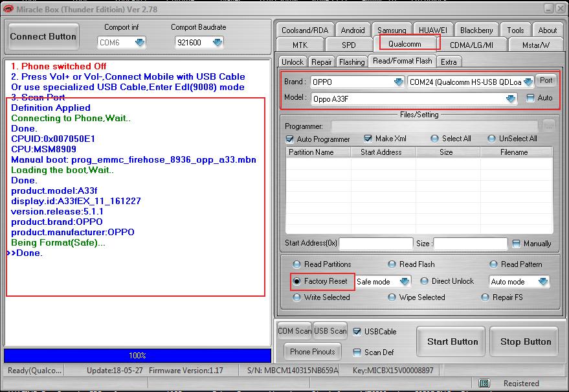The height and width of the screenshot is (392, 569).
Task: Switch to the Mstar/W tab
Action: coord(535,45)
